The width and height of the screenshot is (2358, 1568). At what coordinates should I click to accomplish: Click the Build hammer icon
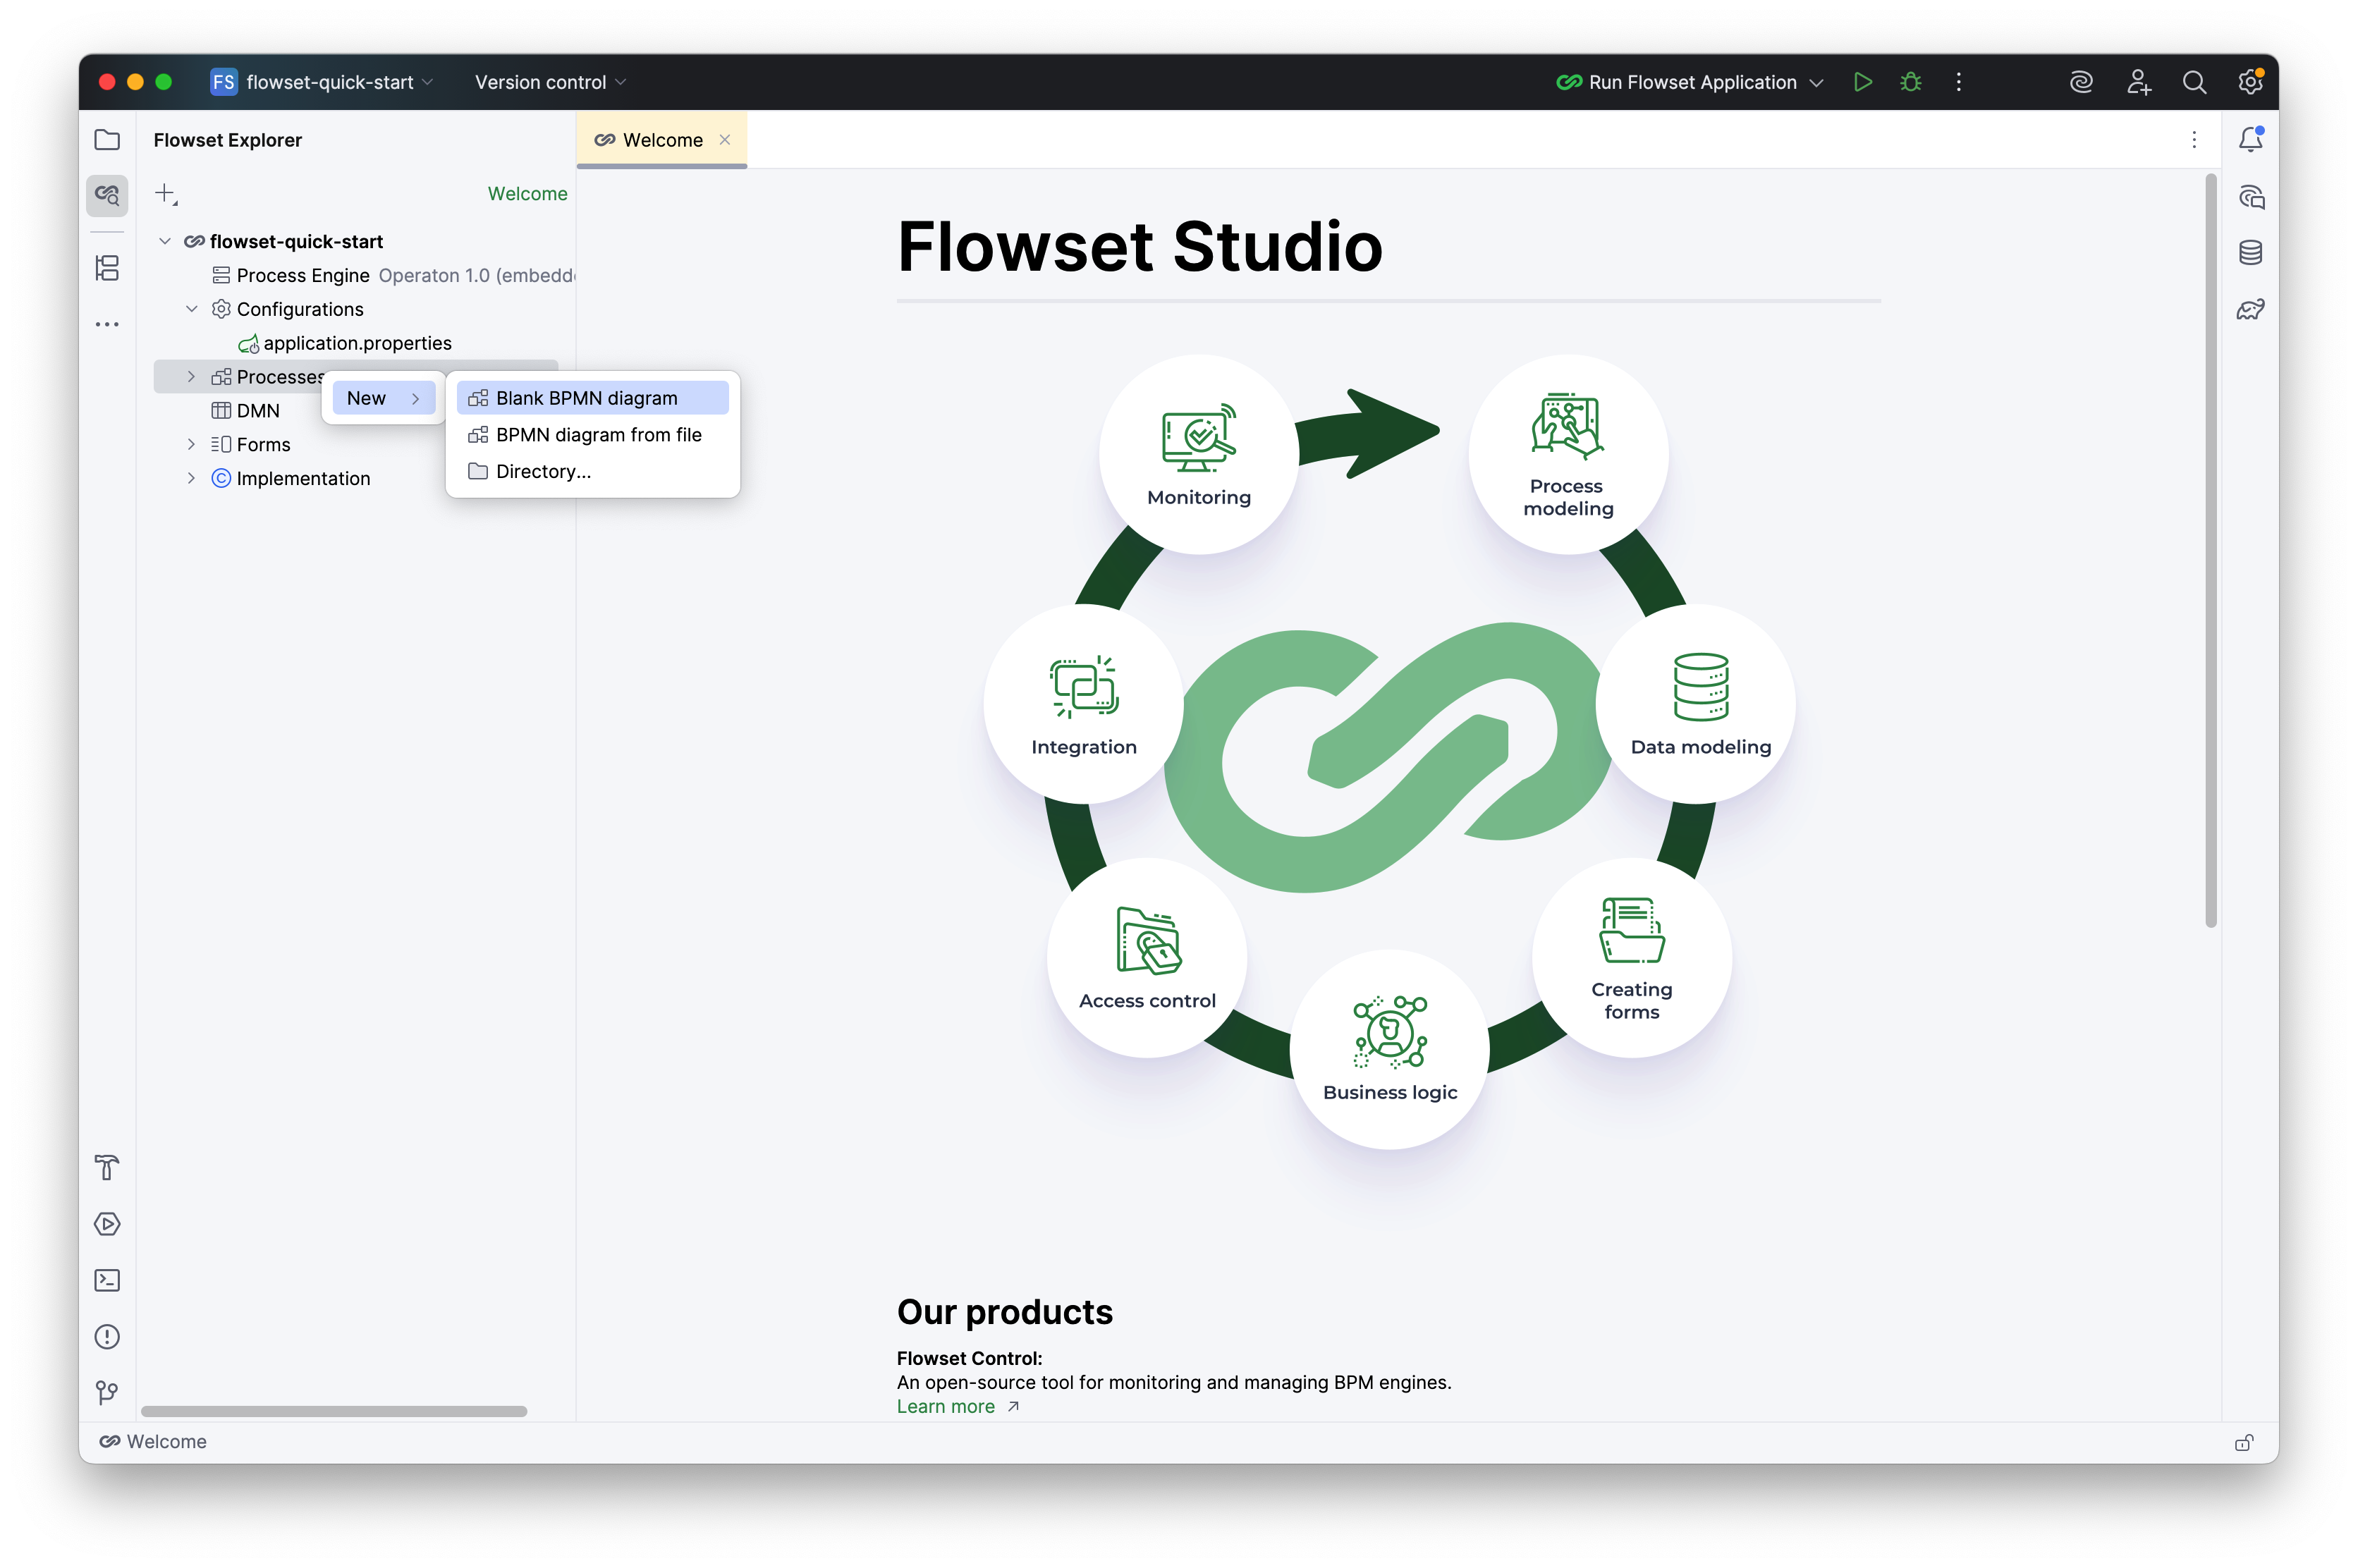click(107, 1167)
